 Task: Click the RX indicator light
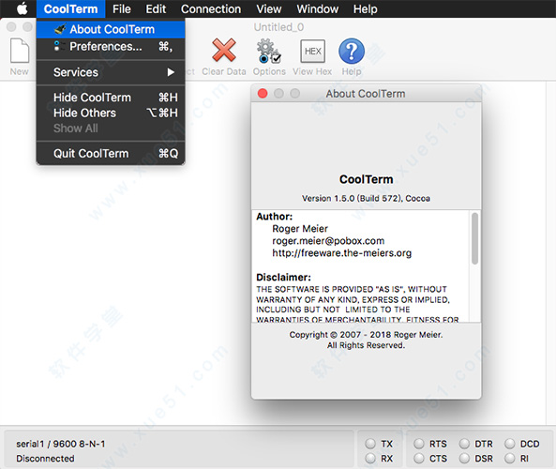pyautogui.click(x=370, y=458)
